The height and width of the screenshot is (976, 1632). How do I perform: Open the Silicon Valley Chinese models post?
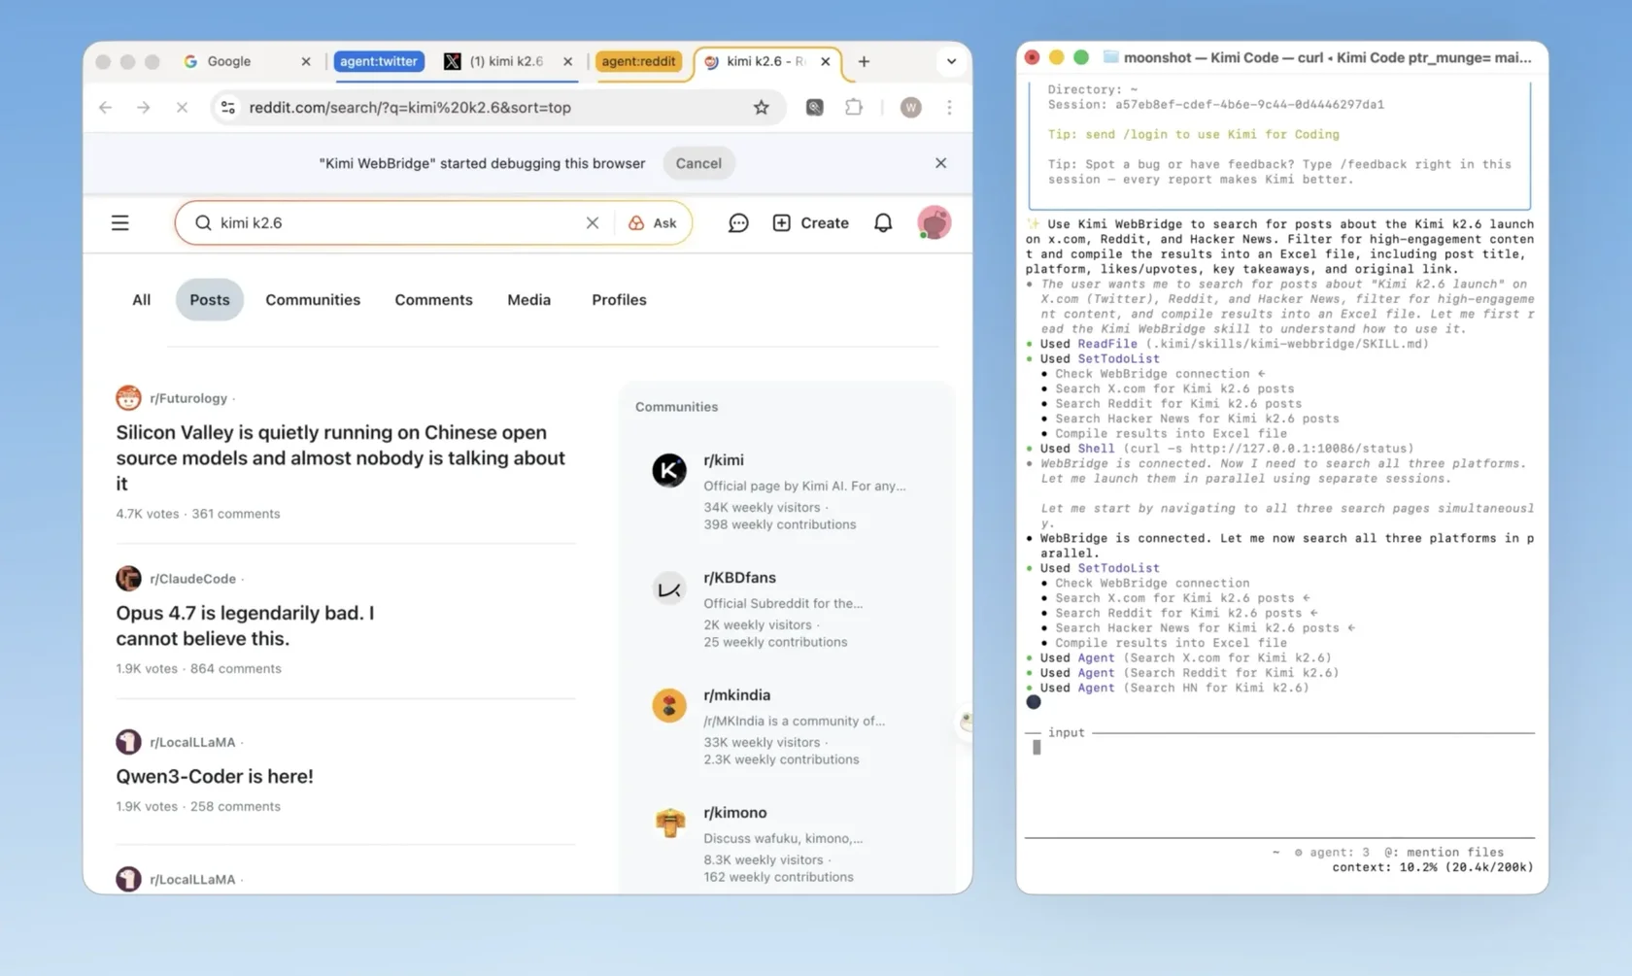pyautogui.click(x=341, y=457)
